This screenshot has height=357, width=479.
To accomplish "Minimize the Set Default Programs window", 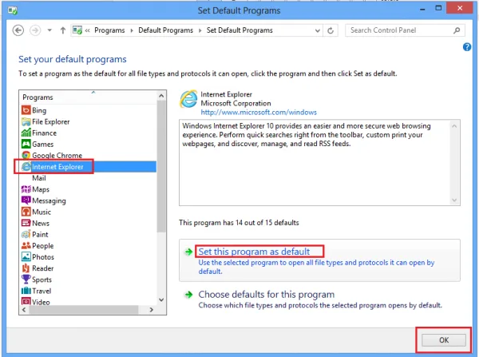I will (422, 9).
